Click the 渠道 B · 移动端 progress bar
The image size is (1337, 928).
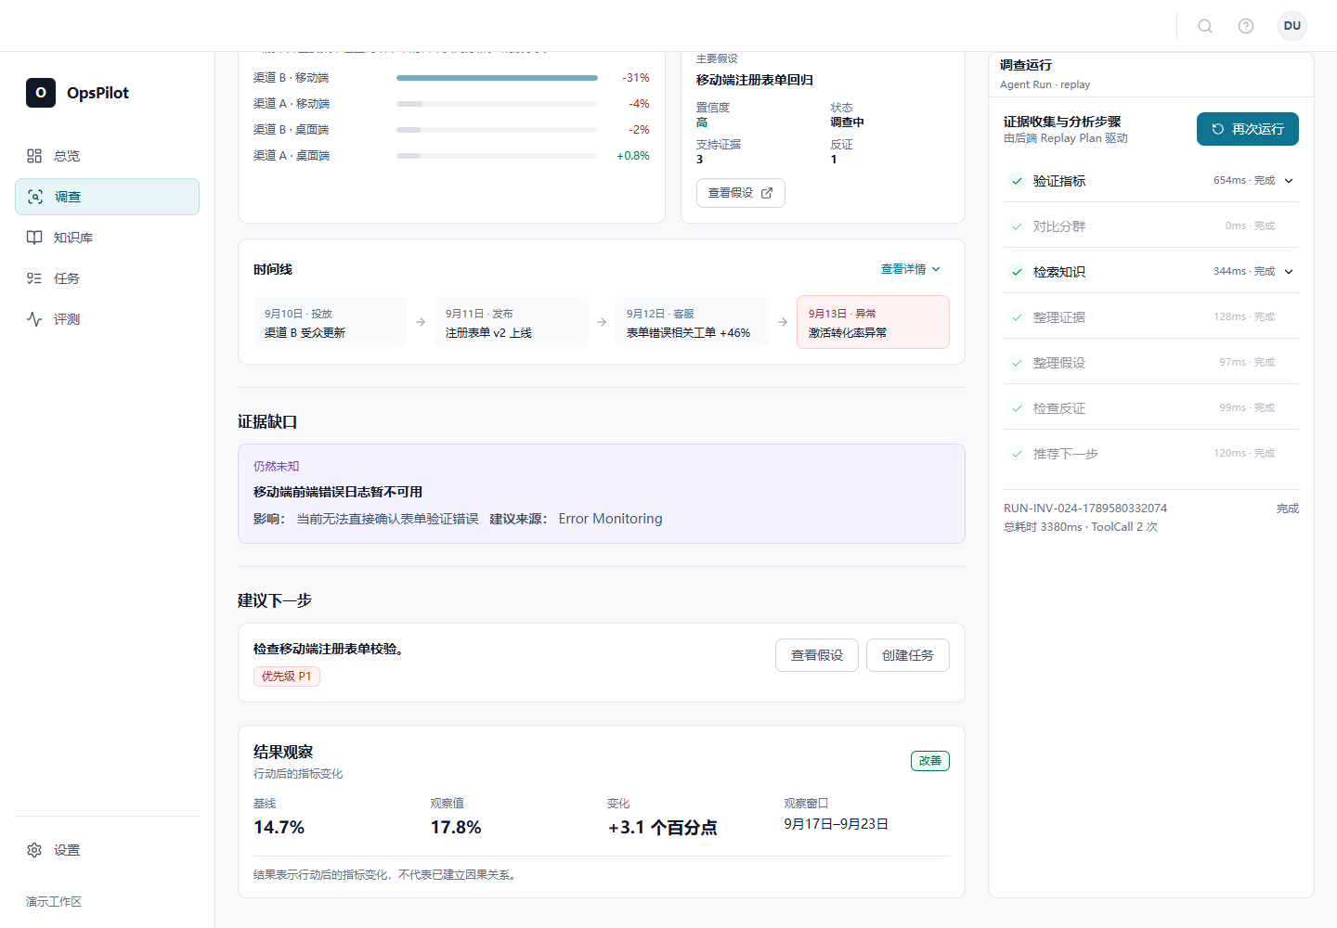pyautogui.click(x=497, y=78)
